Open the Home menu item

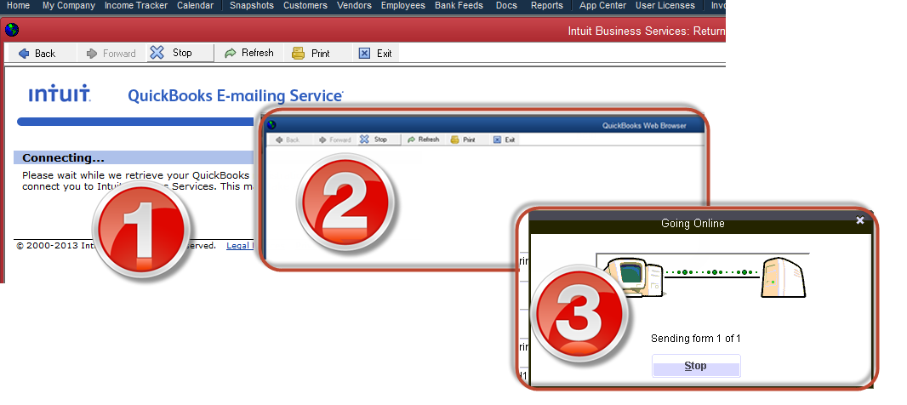click(17, 5)
